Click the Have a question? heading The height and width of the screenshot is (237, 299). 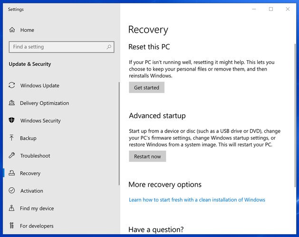click(156, 229)
